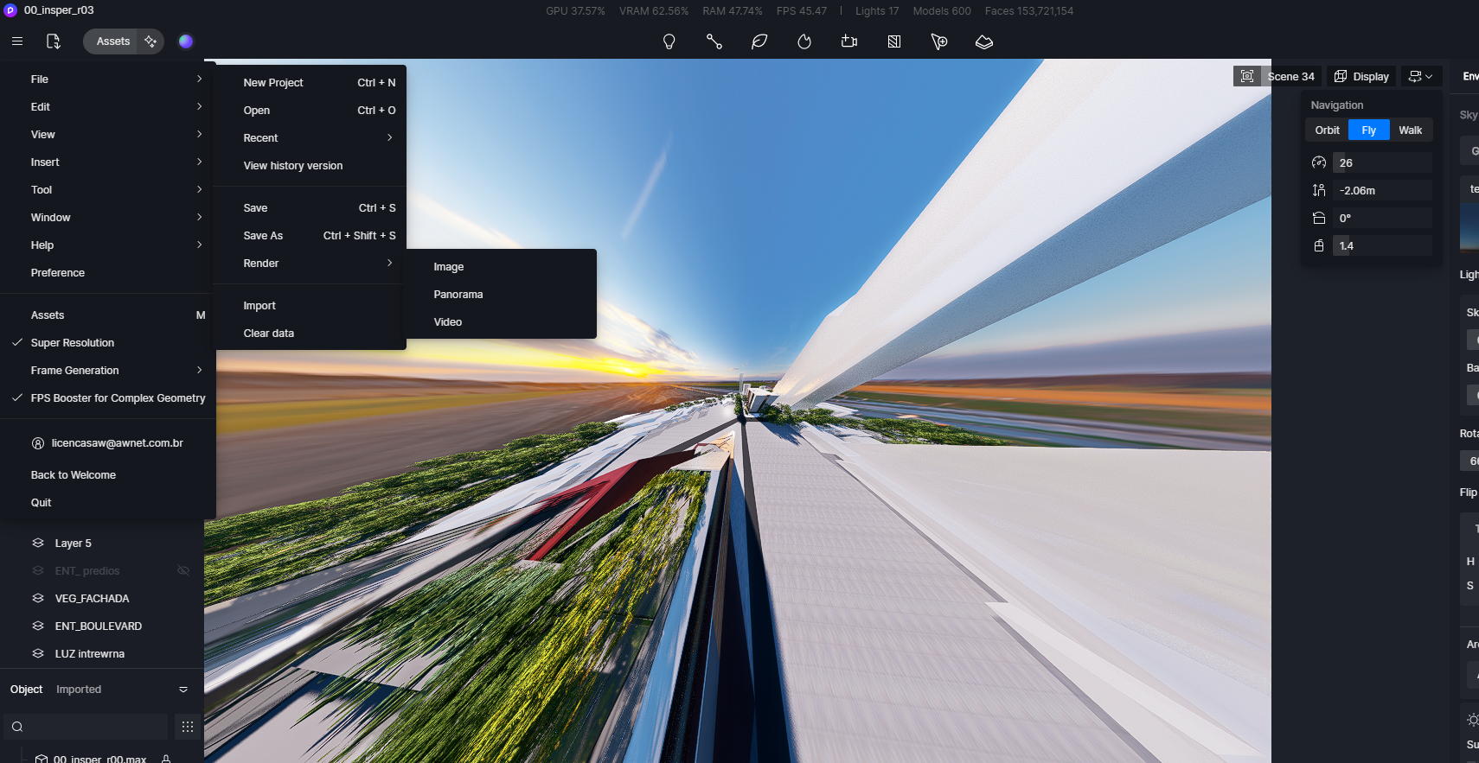Click the lock icon next to 00_insper_r00.max

[166, 759]
